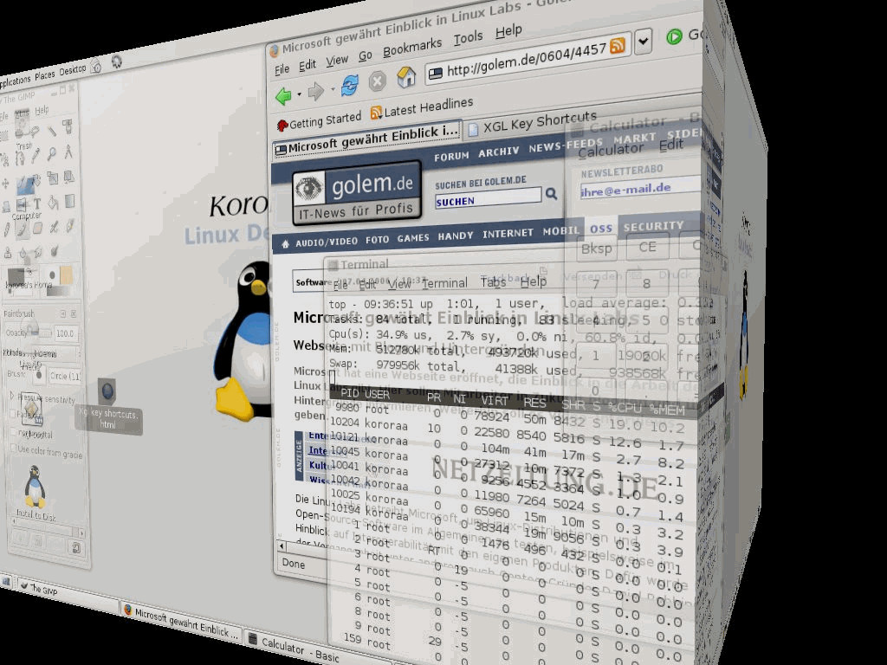This screenshot has width=887, height=665.
Task: Click the newsletter e-mail input field
Action: point(640,188)
